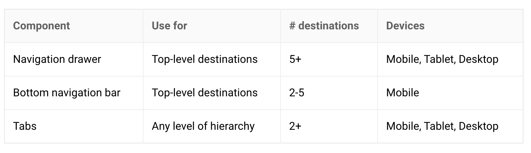Screen dimensions: 531x153
Task: Click the # destinations column header
Action: click(x=324, y=26)
